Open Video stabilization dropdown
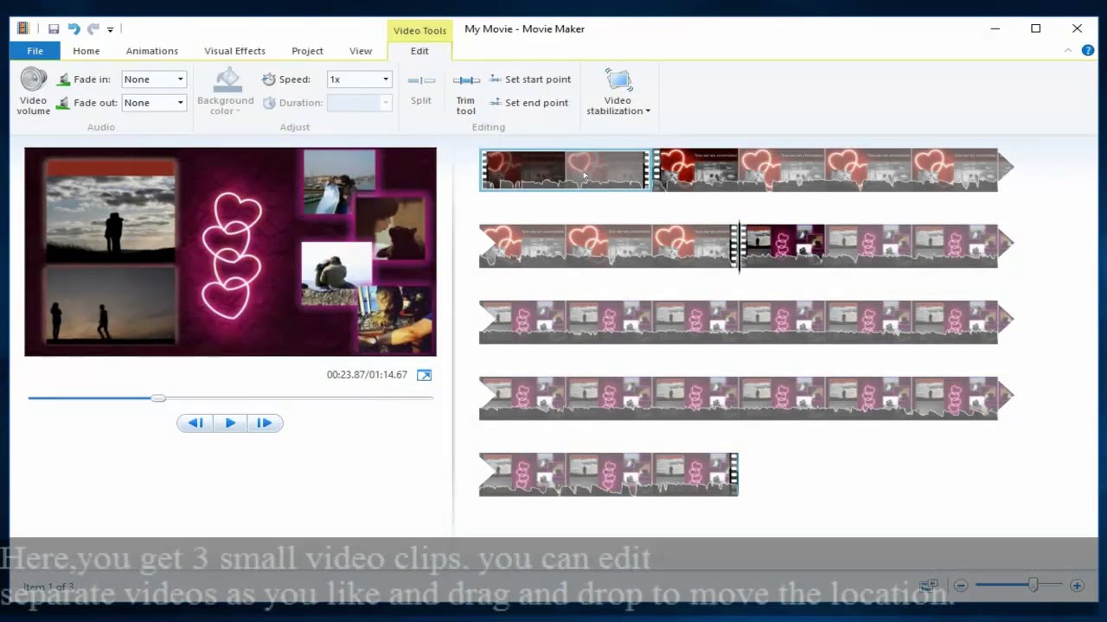The width and height of the screenshot is (1107, 622). point(618,92)
